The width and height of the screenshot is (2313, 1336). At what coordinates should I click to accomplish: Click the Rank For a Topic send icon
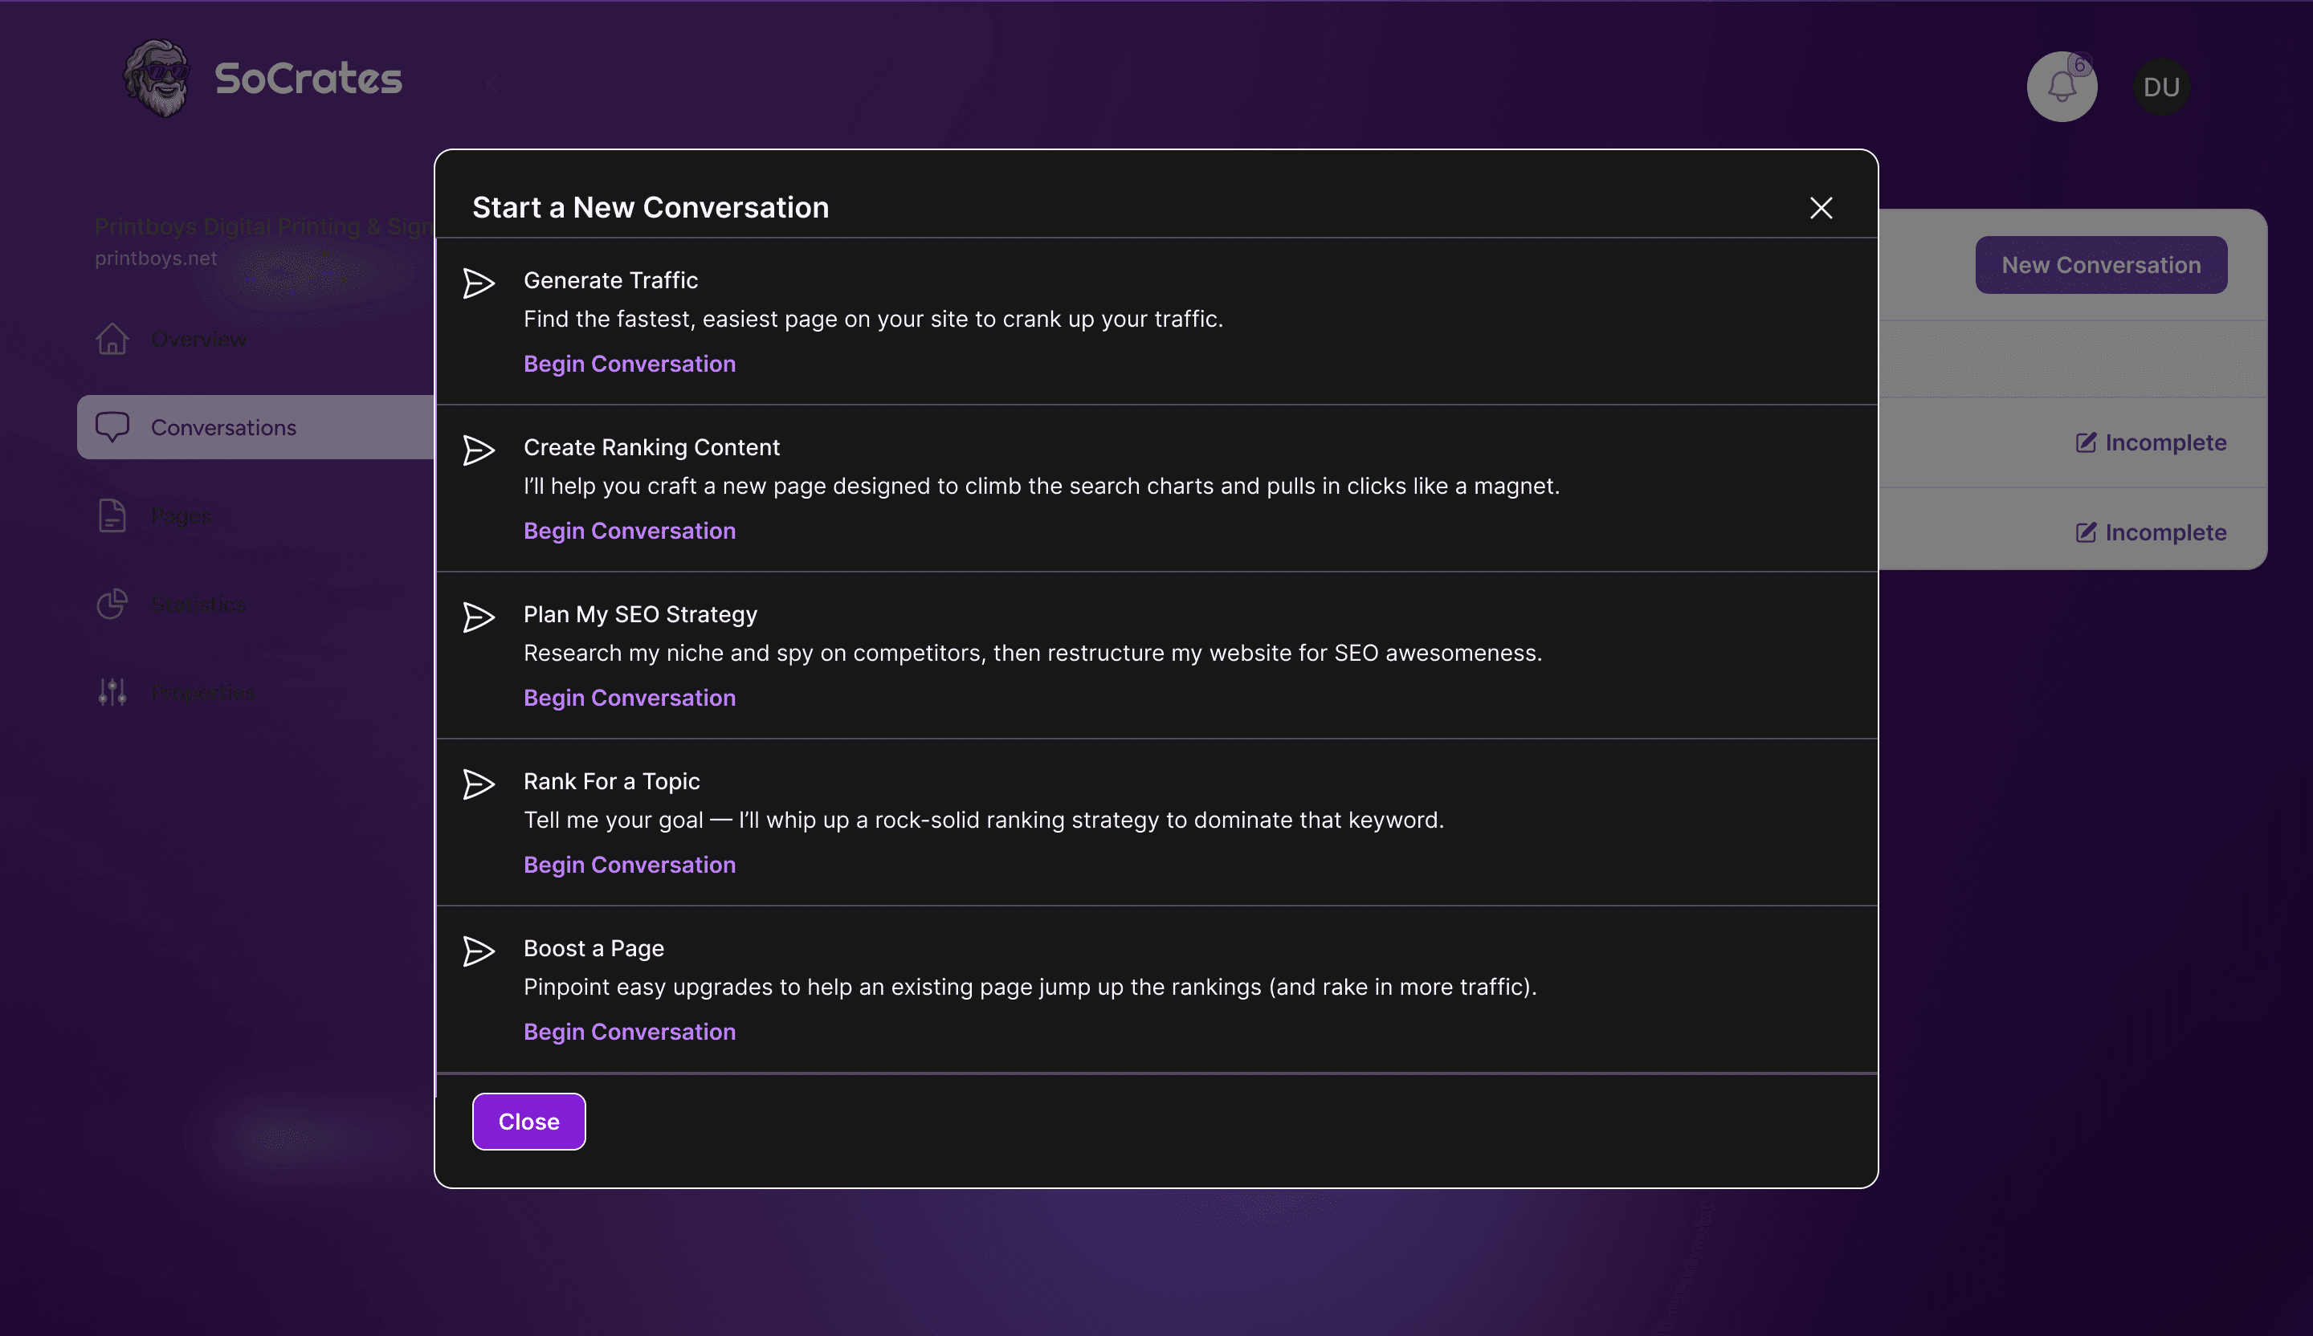click(478, 784)
